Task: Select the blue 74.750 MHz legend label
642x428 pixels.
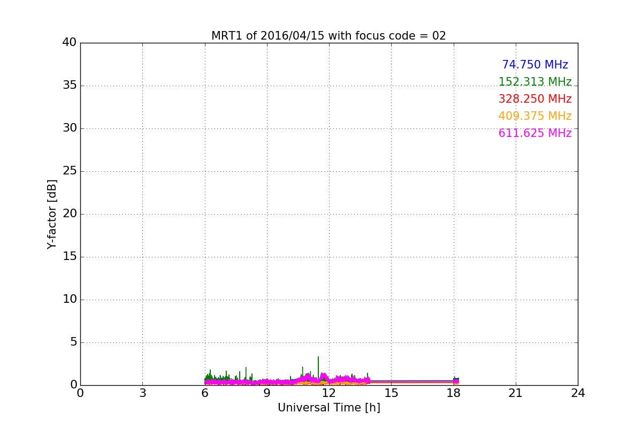Action: click(x=535, y=65)
